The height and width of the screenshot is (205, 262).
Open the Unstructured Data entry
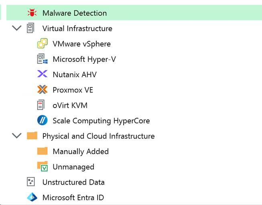pos(73,182)
